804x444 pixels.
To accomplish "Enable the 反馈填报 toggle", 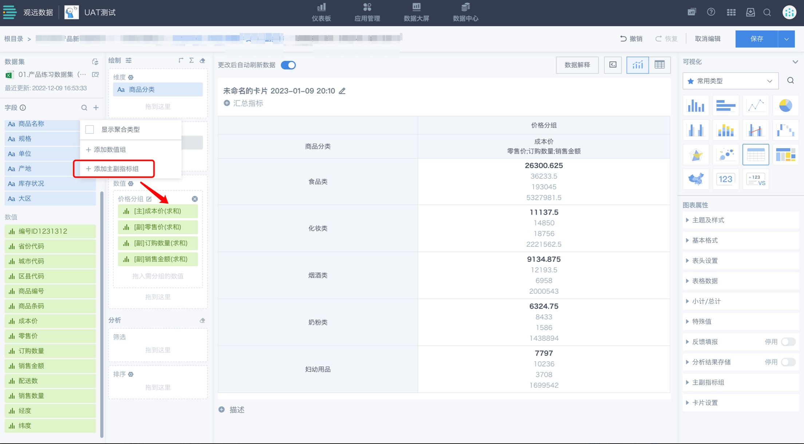I will [788, 342].
